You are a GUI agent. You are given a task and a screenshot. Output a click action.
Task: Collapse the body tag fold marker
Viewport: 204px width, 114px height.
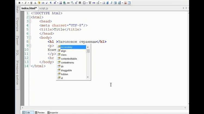pyautogui.click(x=30, y=38)
